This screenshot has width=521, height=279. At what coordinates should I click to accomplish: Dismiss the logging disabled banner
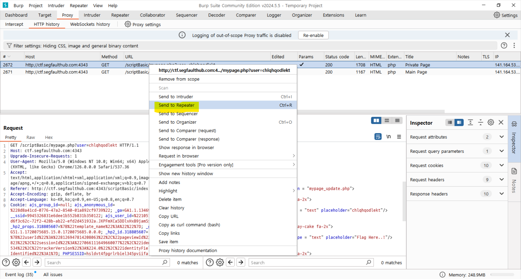[507, 35]
